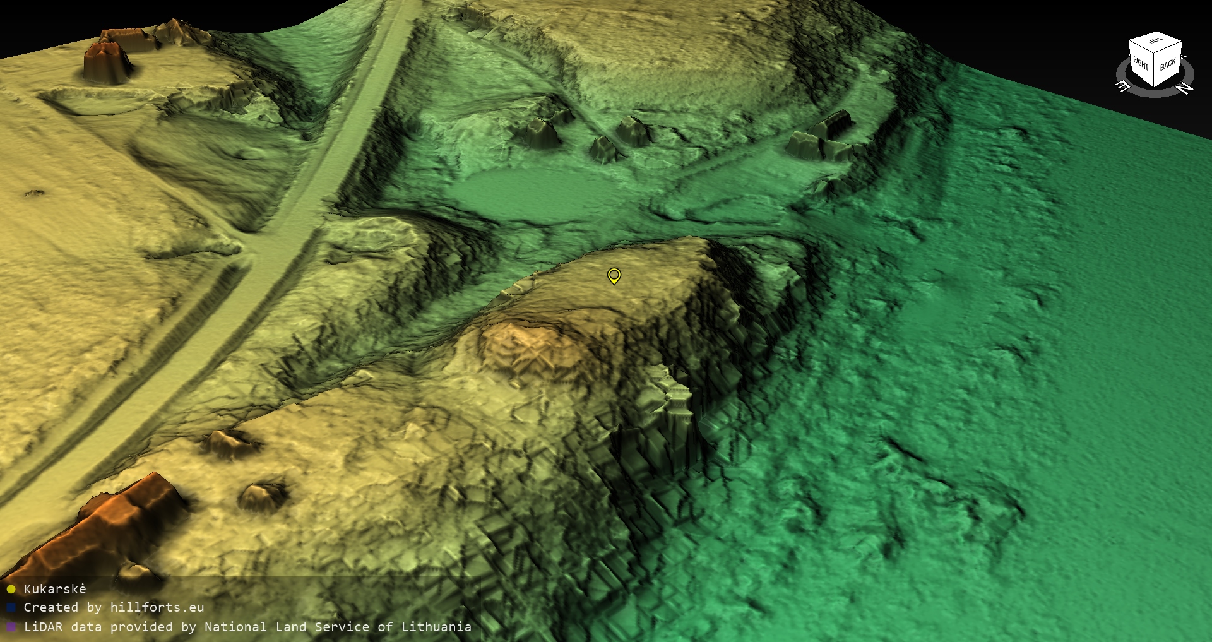Click the purple square legend swatch
This screenshot has height=642, width=1212.
coord(11,627)
